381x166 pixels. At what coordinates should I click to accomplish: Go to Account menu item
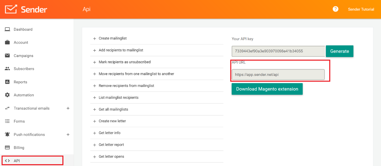pos(21,43)
